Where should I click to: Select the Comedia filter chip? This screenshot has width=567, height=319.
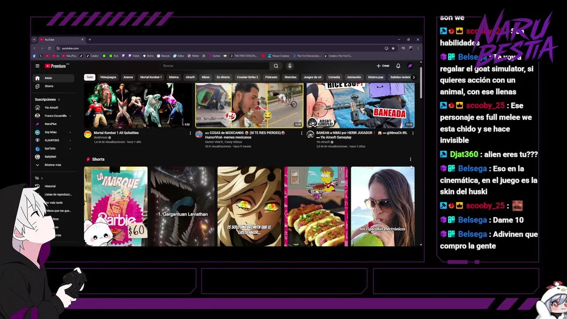[x=334, y=77]
